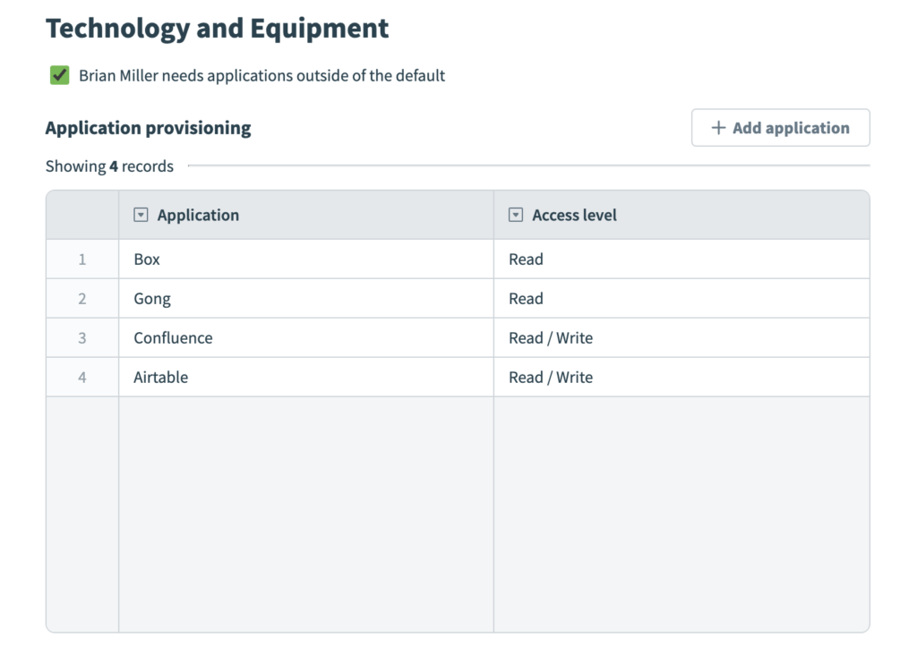Select the Box application cell
This screenshot has height=663, width=917.
306,259
